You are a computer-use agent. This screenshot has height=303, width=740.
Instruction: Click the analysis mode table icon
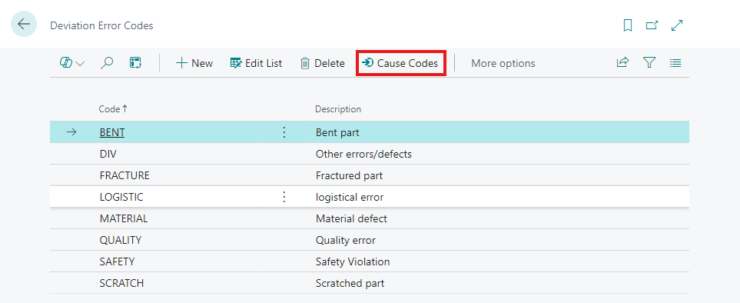coord(136,63)
